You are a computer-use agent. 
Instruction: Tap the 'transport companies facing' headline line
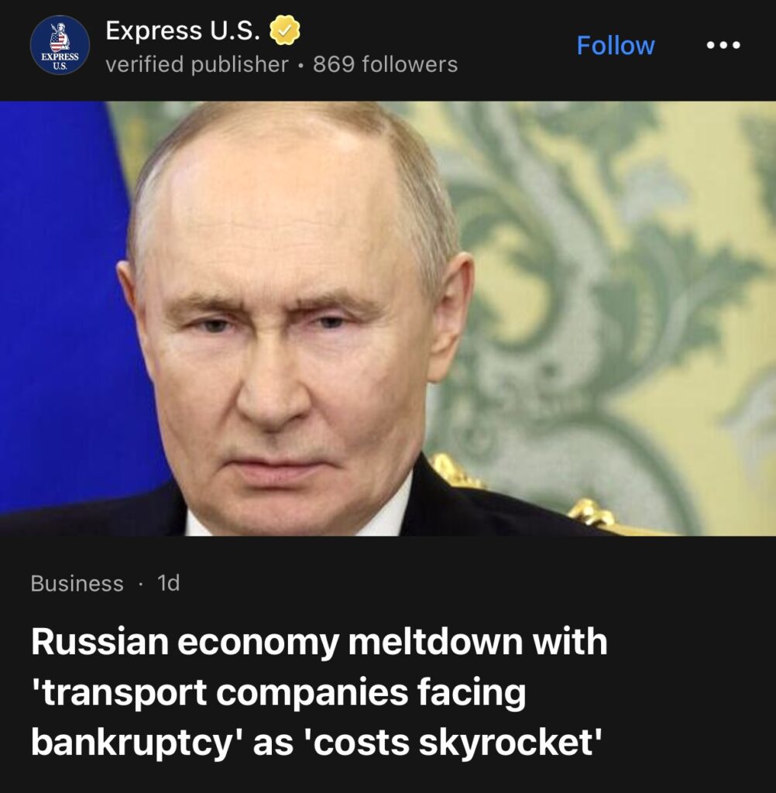(x=278, y=692)
